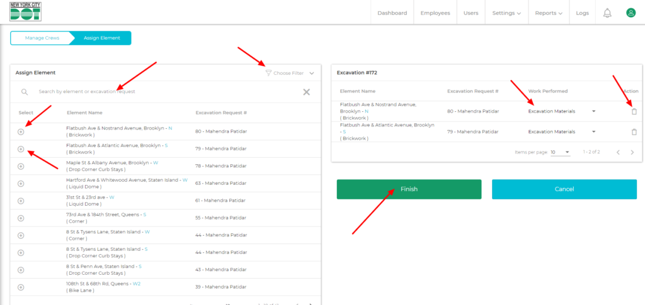Click the NYC DOT logo

point(26,12)
